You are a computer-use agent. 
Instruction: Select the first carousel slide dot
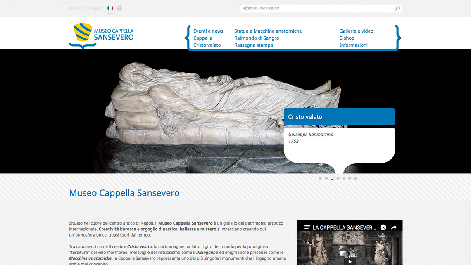click(x=320, y=178)
